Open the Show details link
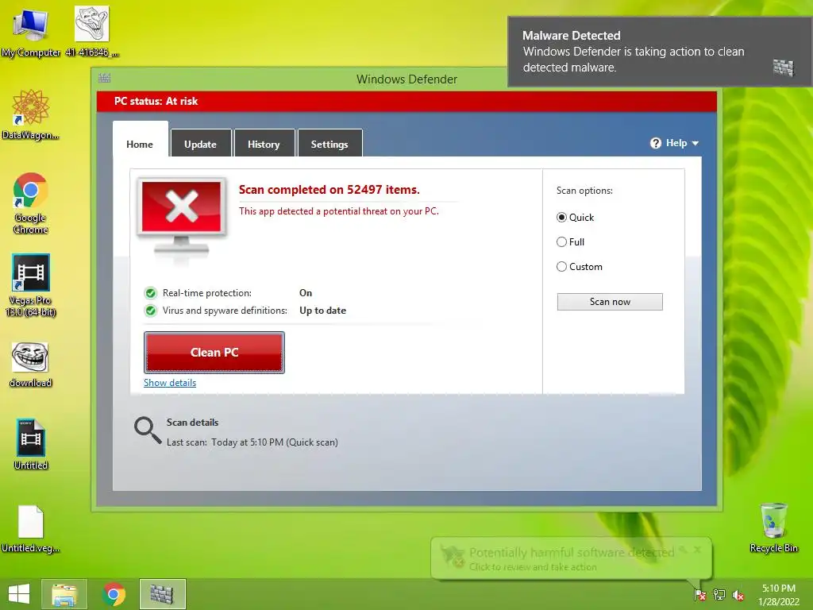 pos(170,383)
